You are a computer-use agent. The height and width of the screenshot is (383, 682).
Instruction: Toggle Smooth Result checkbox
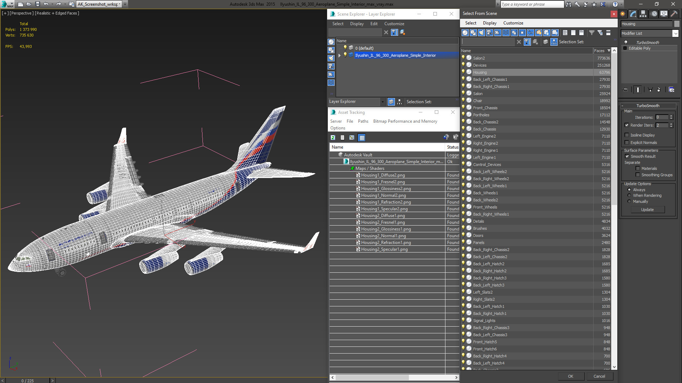(x=627, y=156)
